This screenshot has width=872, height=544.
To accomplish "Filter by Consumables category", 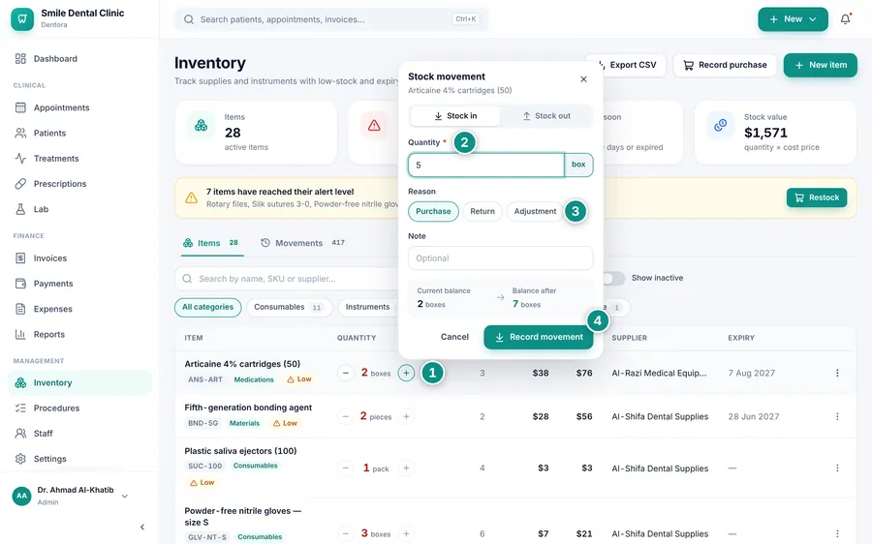I will pyautogui.click(x=289, y=307).
